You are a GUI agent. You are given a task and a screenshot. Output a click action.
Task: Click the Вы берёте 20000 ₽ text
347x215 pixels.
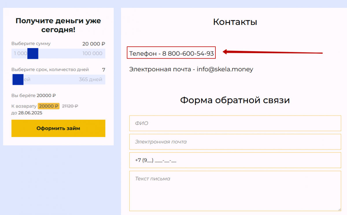click(x=34, y=95)
